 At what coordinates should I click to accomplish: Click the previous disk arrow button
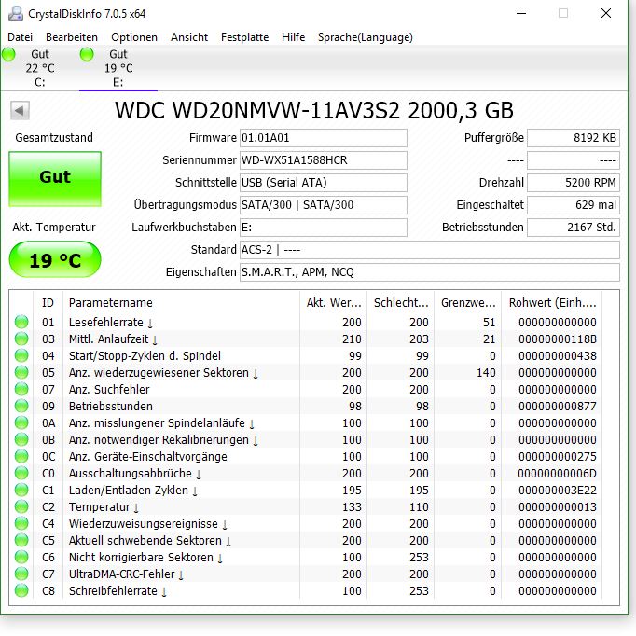click(20, 110)
